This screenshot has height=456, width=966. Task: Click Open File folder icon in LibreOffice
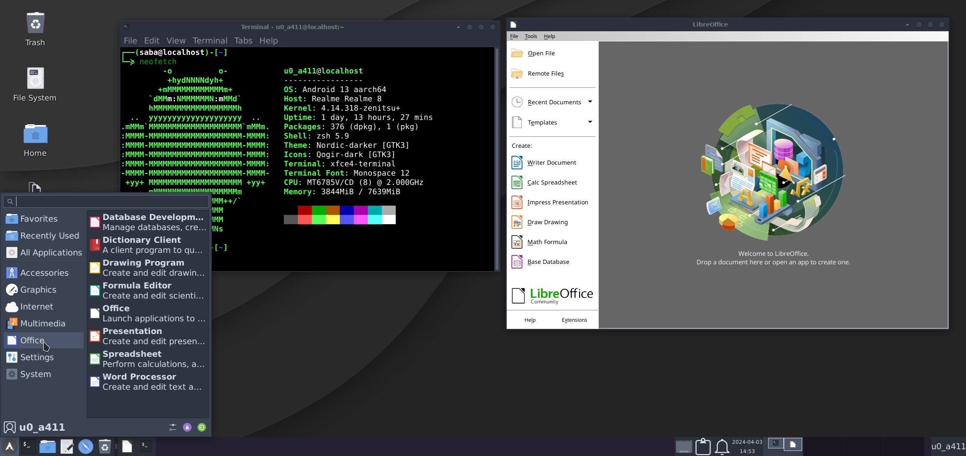pyautogui.click(x=517, y=53)
